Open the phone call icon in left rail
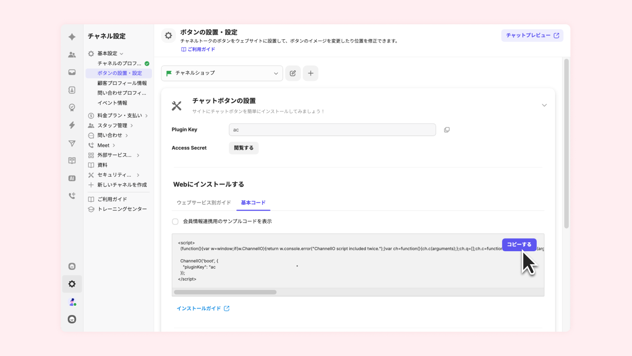The height and width of the screenshot is (356, 632). pyautogui.click(x=72, y=196)
